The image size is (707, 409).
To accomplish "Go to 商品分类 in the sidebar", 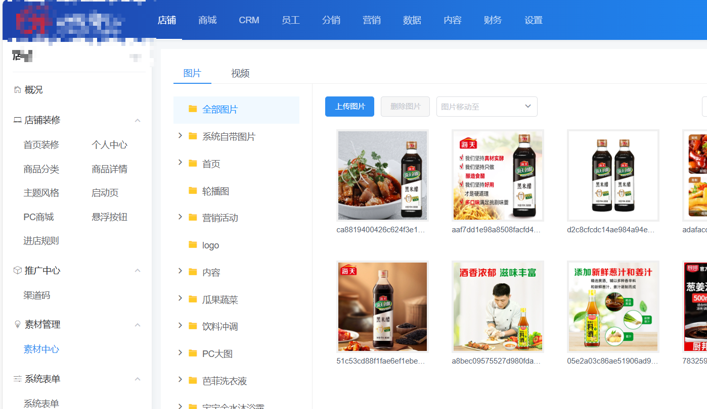I will click(x=41, y=169).
